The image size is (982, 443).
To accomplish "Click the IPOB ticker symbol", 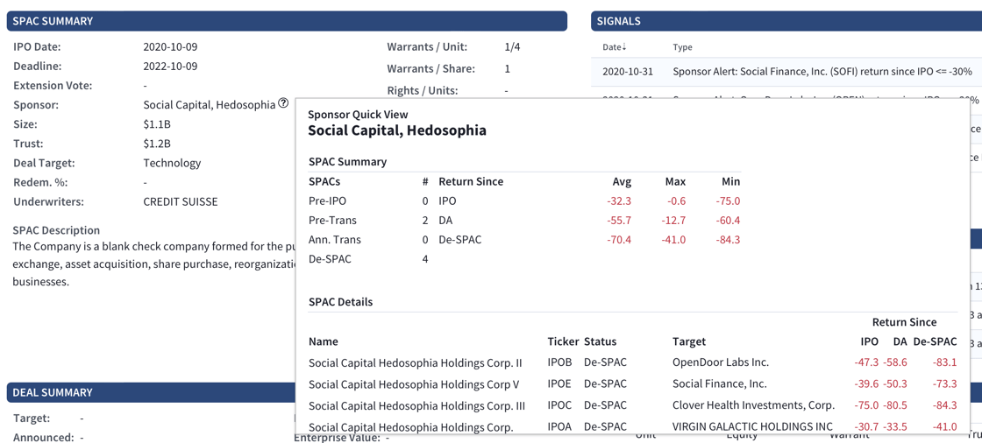I will 559,362.
